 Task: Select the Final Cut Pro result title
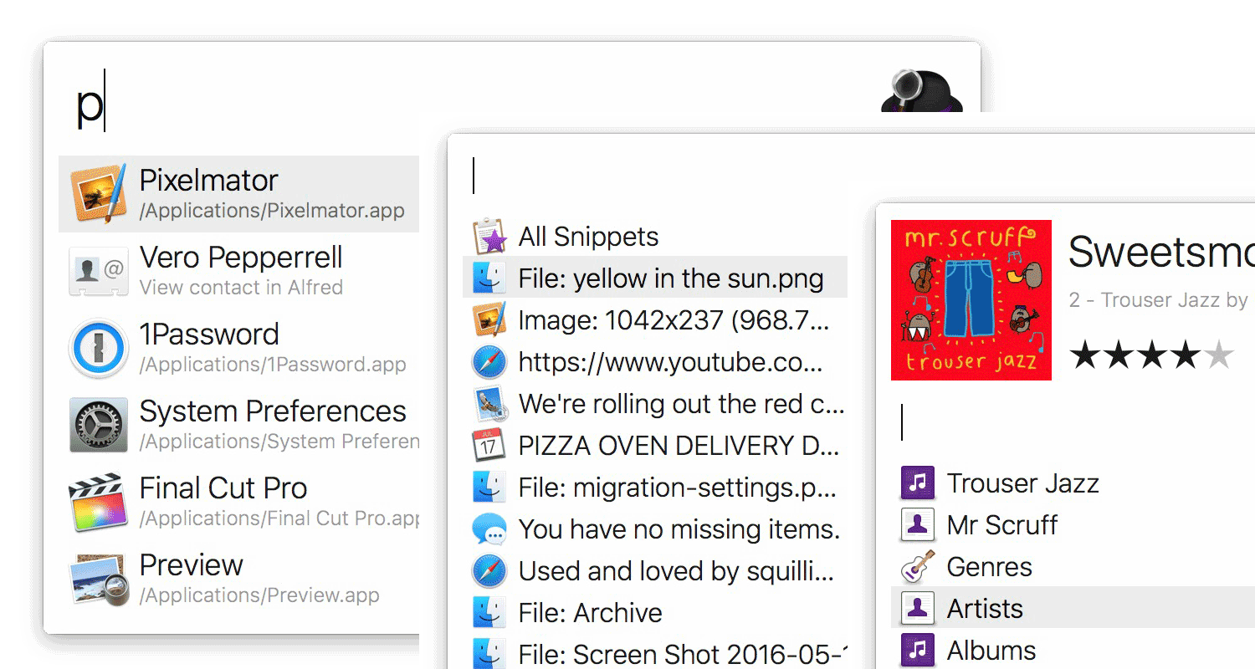pos(223,488)
